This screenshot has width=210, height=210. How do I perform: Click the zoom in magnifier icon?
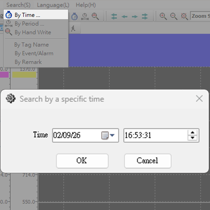click(163, 16)
